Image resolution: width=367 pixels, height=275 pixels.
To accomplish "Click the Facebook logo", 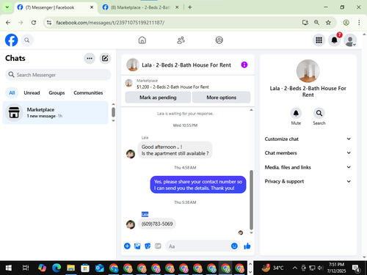I will pos(12,40).
